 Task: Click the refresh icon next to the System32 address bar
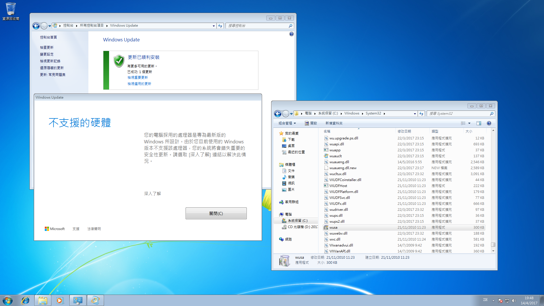coord(421,114)
